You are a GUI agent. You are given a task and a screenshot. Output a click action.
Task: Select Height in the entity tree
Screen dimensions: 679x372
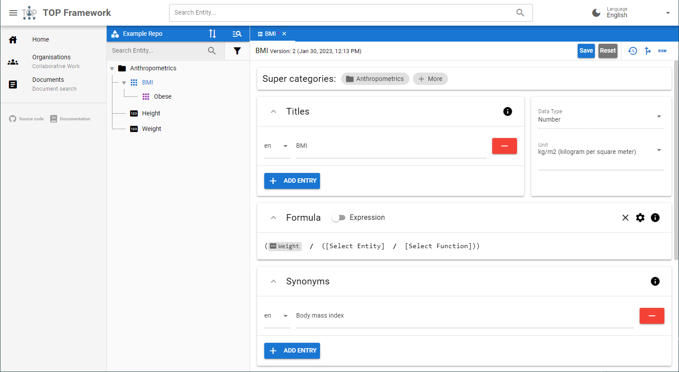(x=151, y=113)
